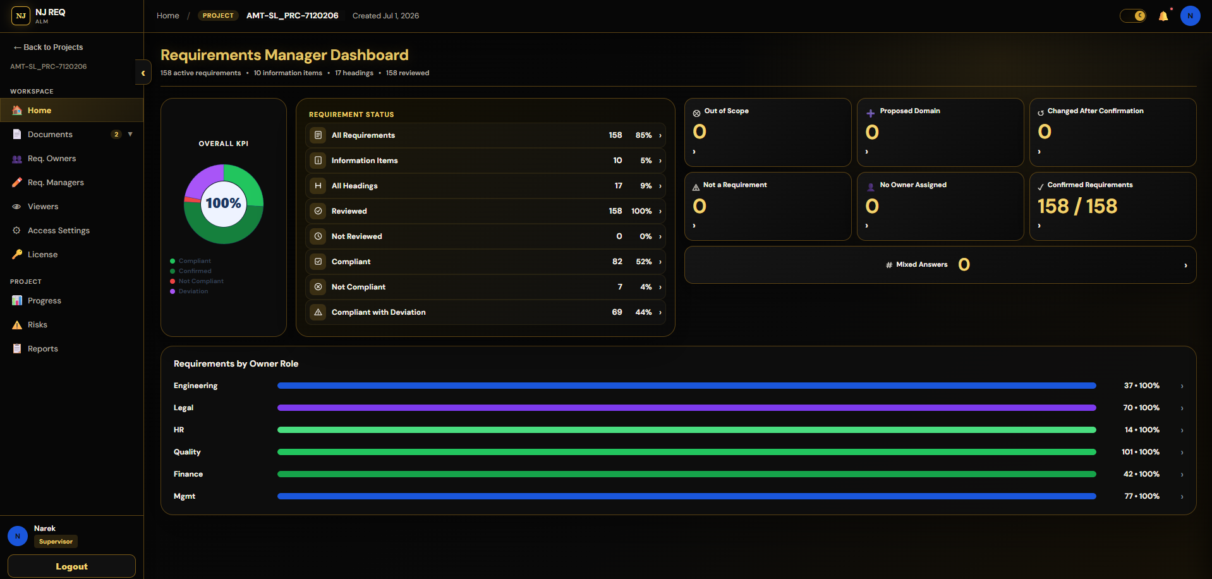Click the Overall KPI donut chart
Viewport: 1212px width, 579px height.
coord(224,204)
